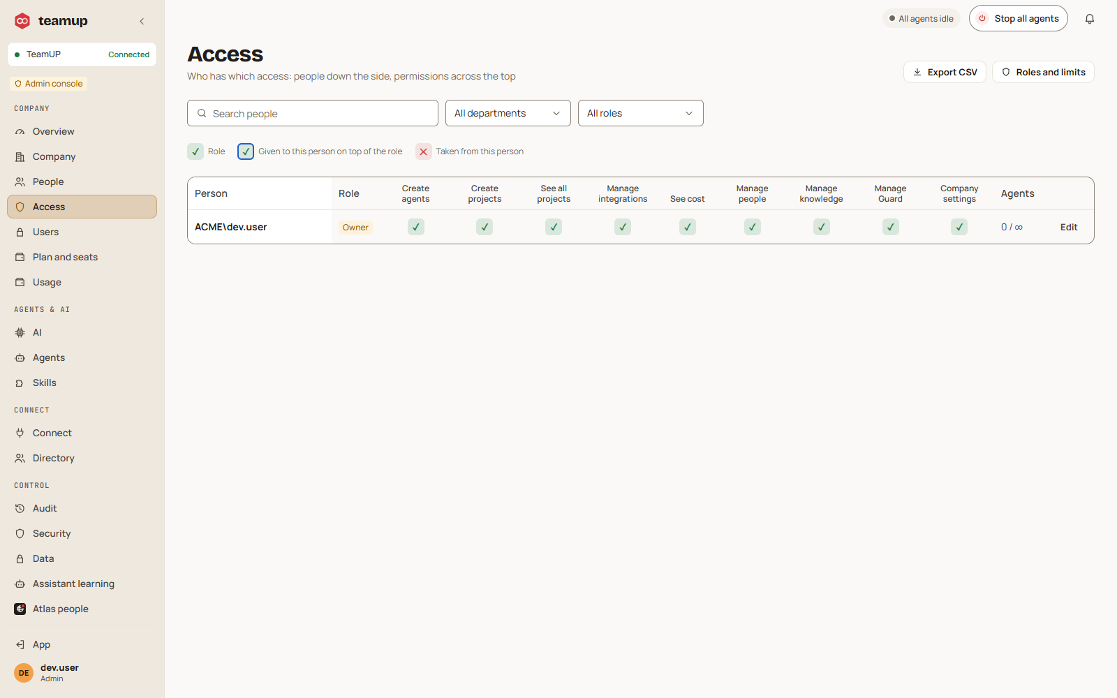Click Stop all agents button
Image resolution: width=1117 pixels, height=698 pixels.
(1019, 18)
